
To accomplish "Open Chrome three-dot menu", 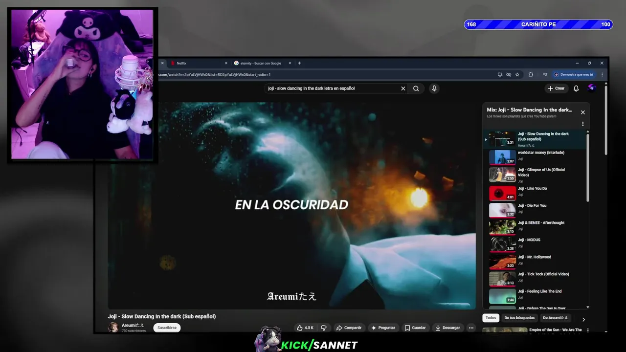I will click(602, 75).
